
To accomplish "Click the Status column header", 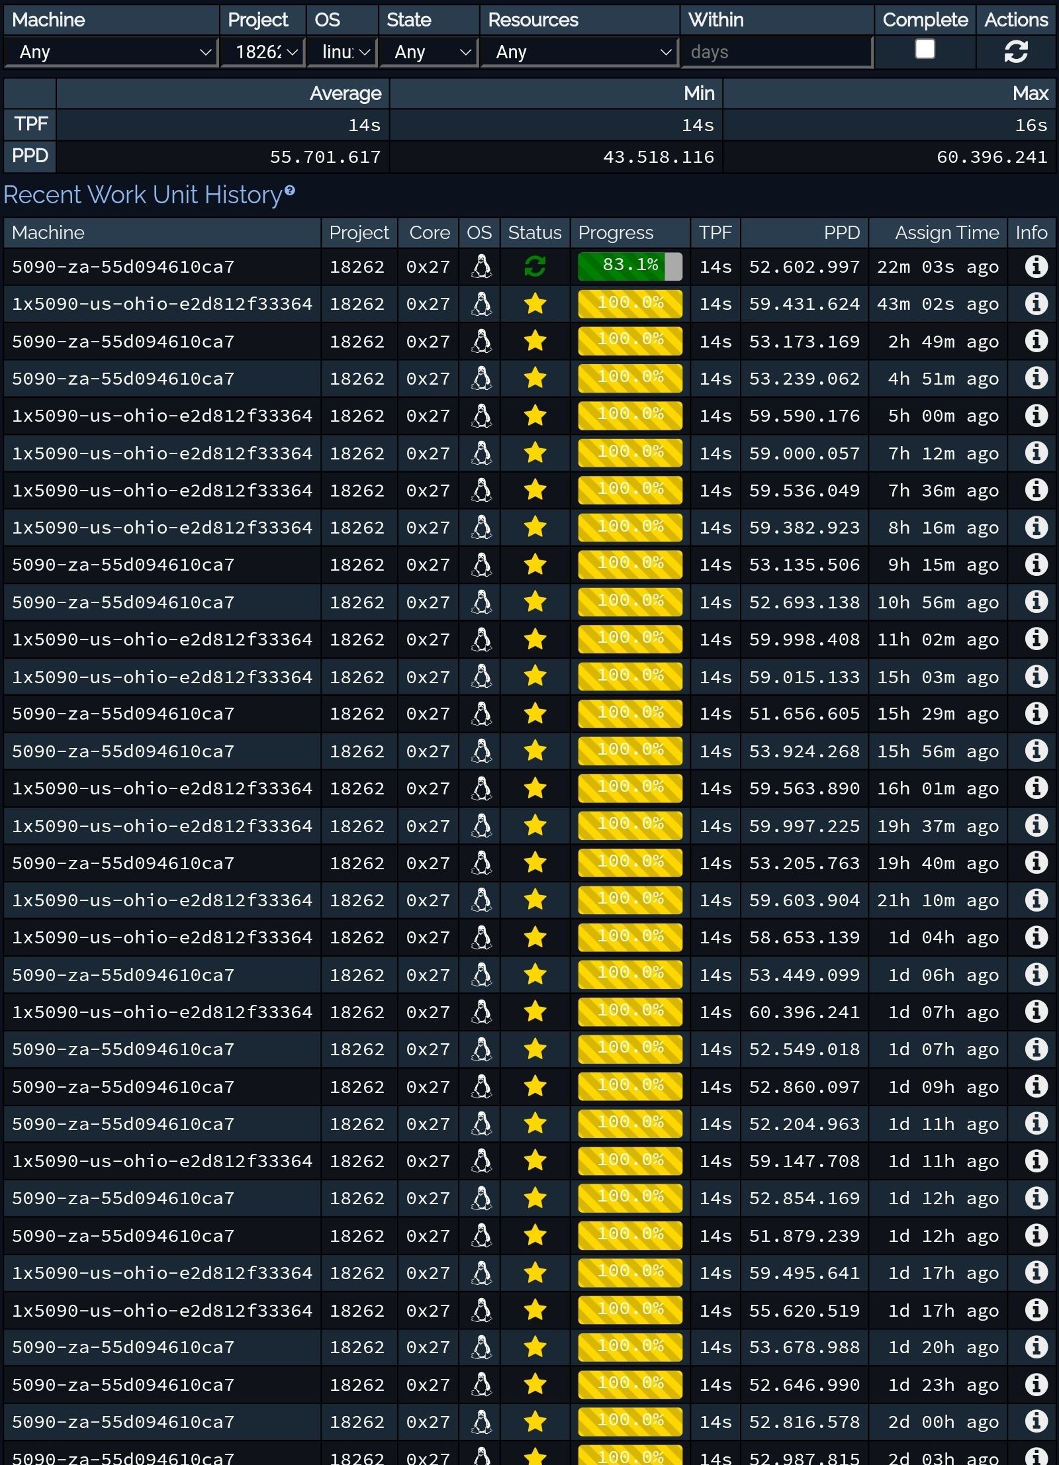I will pyautogui.click(x=534, y=232).
